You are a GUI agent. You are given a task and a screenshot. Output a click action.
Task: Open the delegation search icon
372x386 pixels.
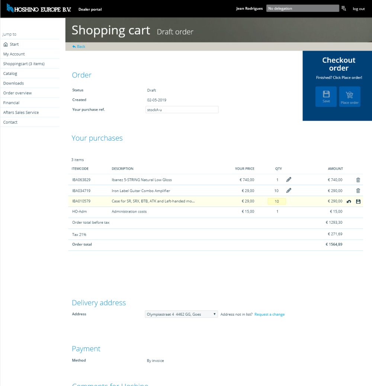click(344, 9)
